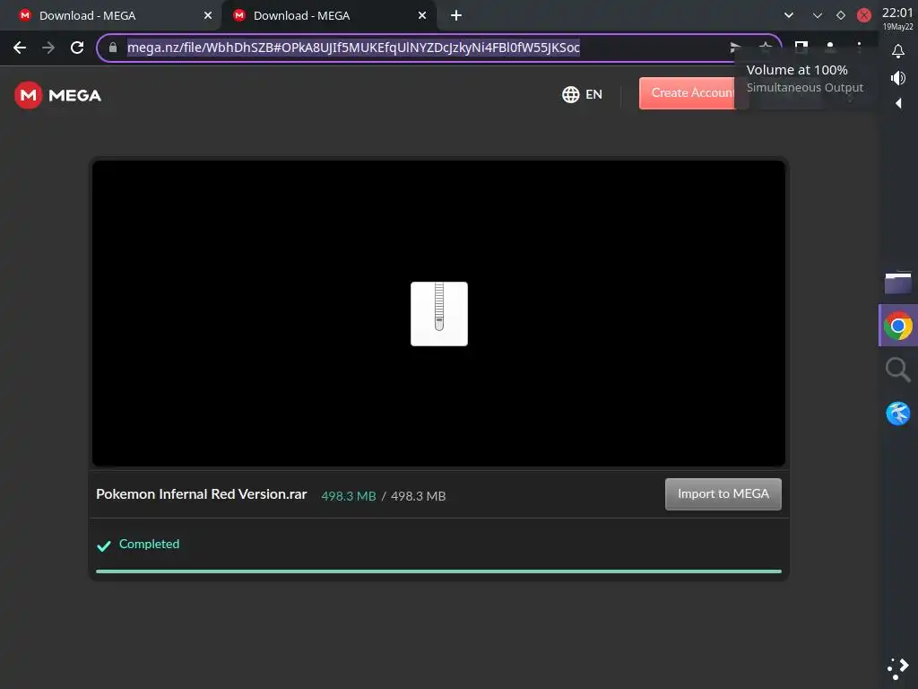Image resolution: width=918 pixels, height=689 pixels.
Task: Click the diamond maximize window icon
Action: [841, 16]
